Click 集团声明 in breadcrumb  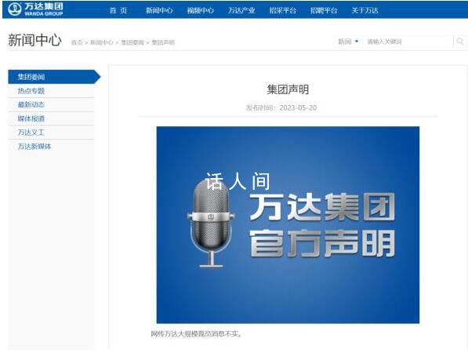click(163, 42)
